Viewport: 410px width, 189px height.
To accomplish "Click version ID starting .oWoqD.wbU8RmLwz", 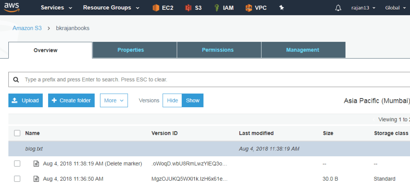I will [x=190, y=164].
